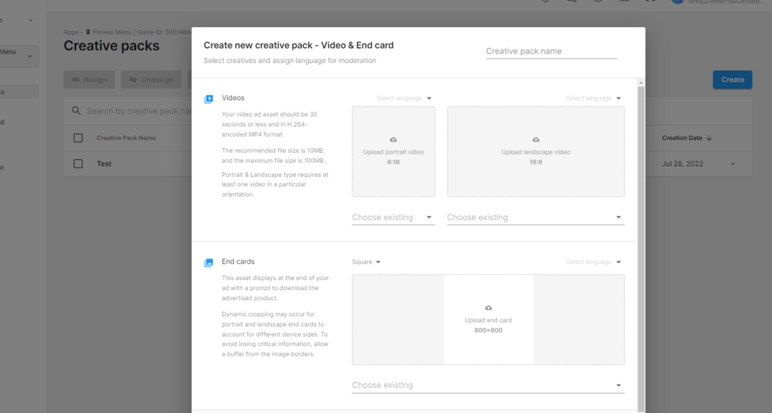The image size is (772, 413).
Task: Click the scrollbar up arrow in dialog
Action: [640, 83]
